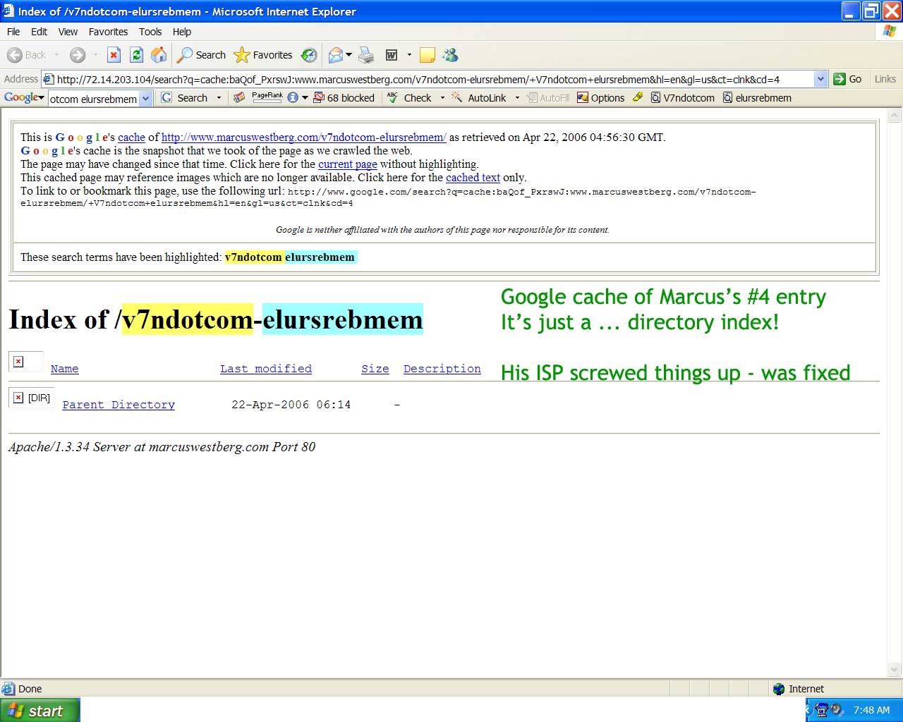903x722 pixels.
Task: Toggle the highlighter pen icon
Action: tap(638, 97)
